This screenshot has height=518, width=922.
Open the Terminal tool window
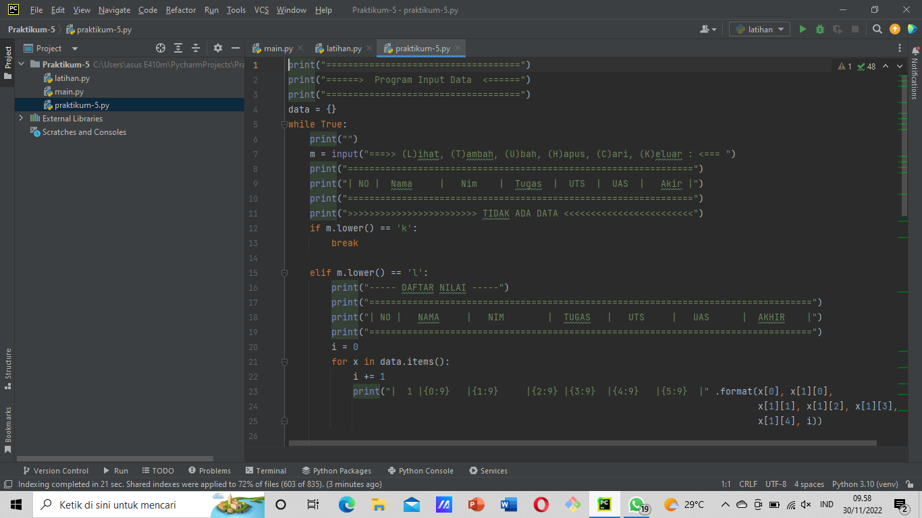266,471
